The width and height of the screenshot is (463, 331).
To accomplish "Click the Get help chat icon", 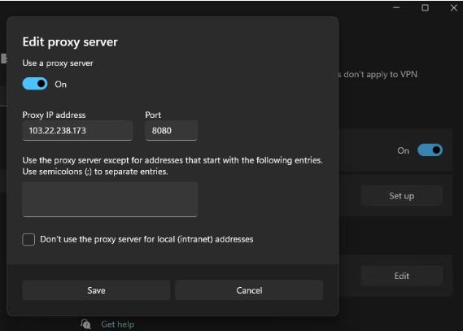I will pyautogui.click(x=85, y=324).
